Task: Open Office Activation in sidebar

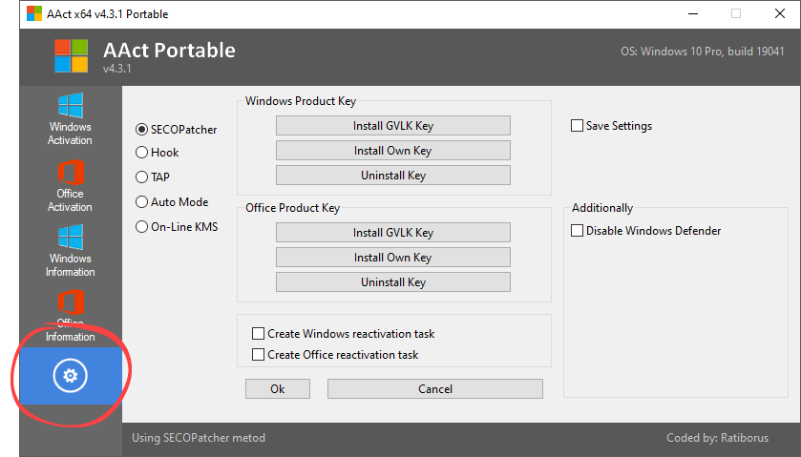Action: click(x=71, y=186)
